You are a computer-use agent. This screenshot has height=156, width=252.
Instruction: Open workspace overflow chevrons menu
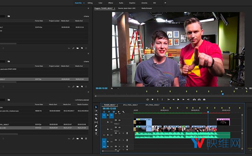tap(165, 3)
